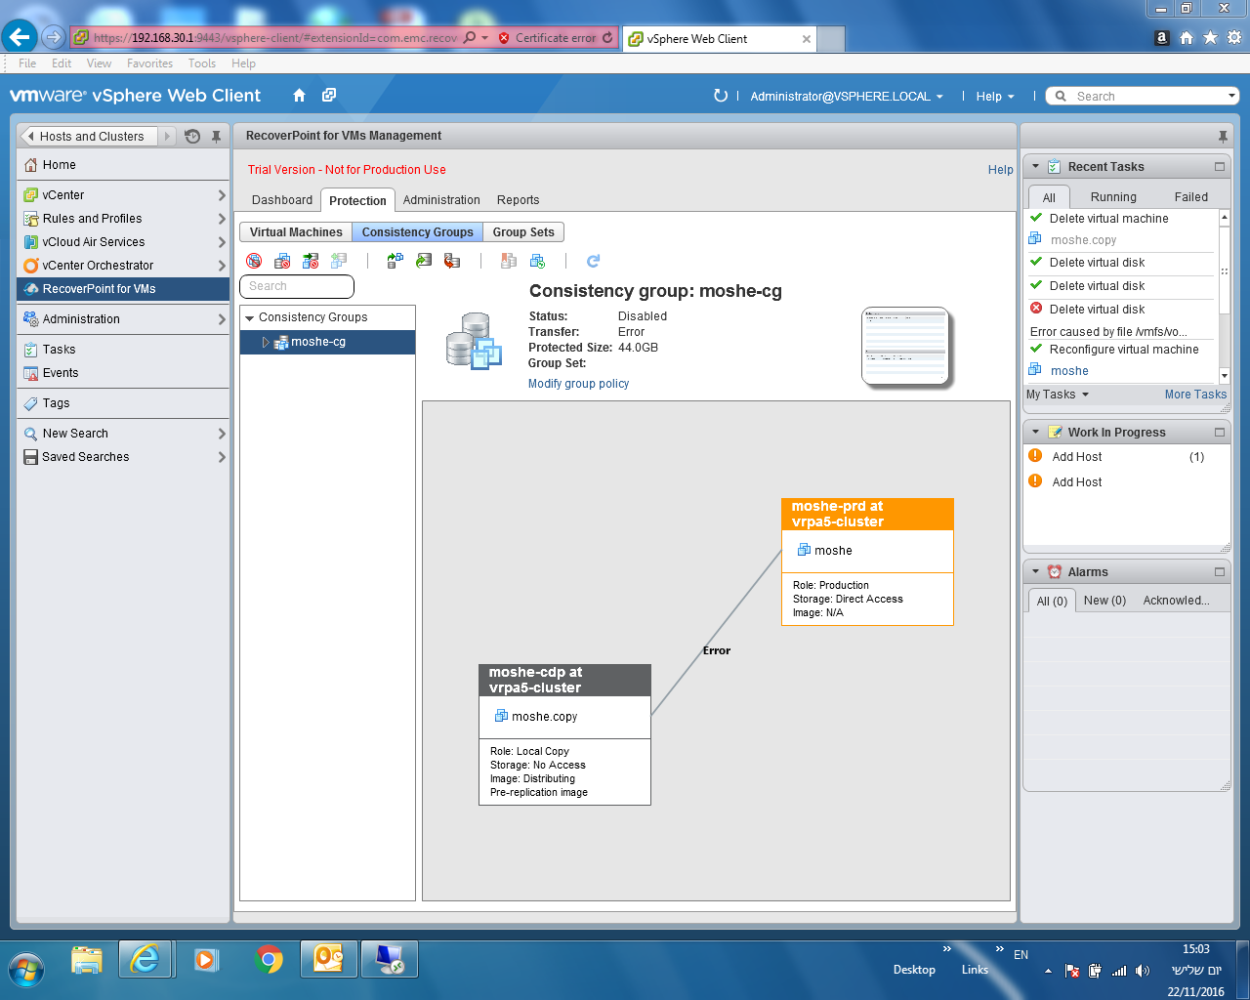Collapse the Recent Tasks panel

1036,167
